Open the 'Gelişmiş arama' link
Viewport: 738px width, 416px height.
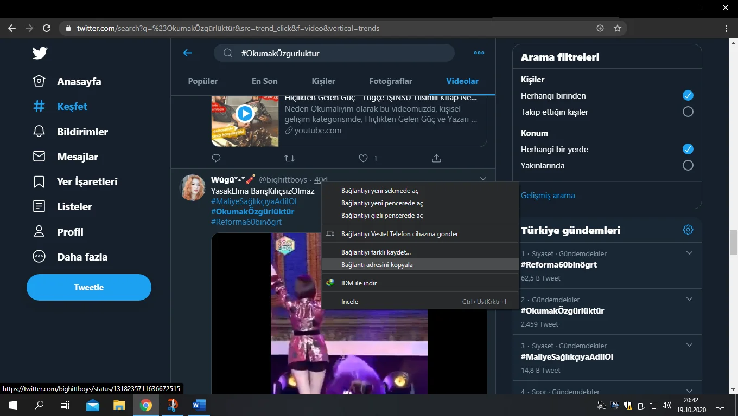(x=548, y=196)
